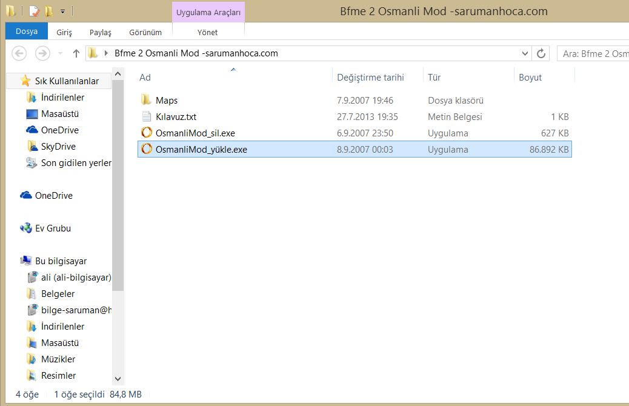
Task: Open the Paylaş ribbon tab
Action: (100, 33)
